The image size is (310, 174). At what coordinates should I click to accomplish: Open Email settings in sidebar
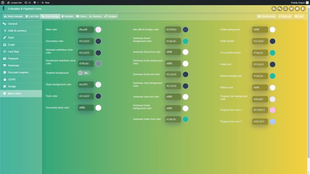point(21,44)
